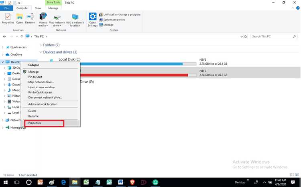Click the address bar This PC crumb
This screenshot has width=301, height=187.
tap(39, 36)
